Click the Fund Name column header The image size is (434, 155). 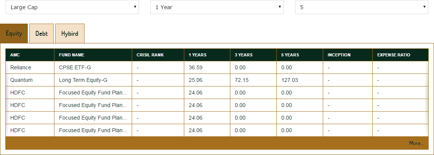coord(72,55)
